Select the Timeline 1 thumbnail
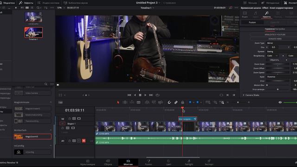297x167 pixels. tap(33, 32)
